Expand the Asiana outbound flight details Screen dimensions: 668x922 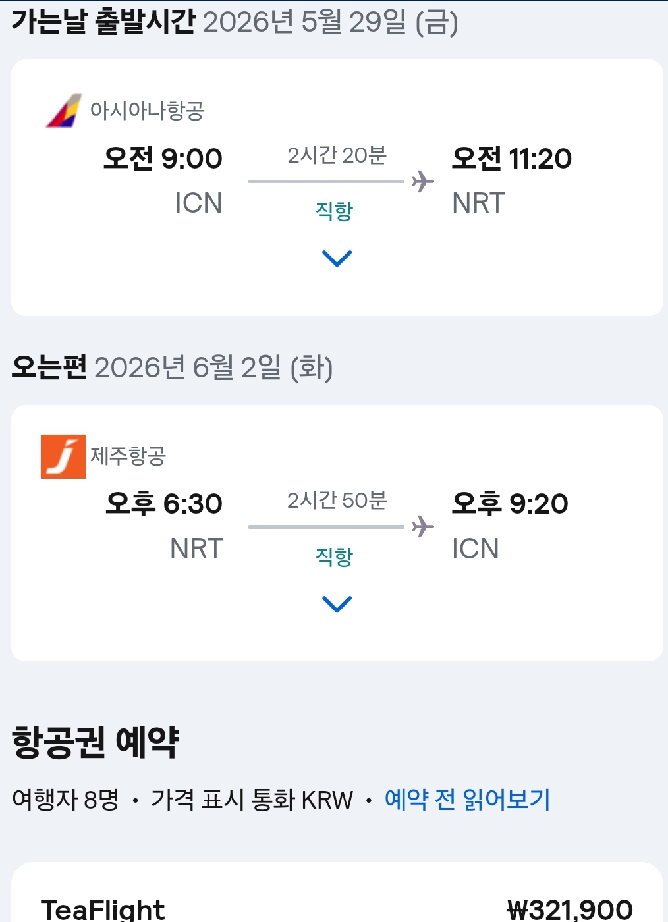pos(337,258)
